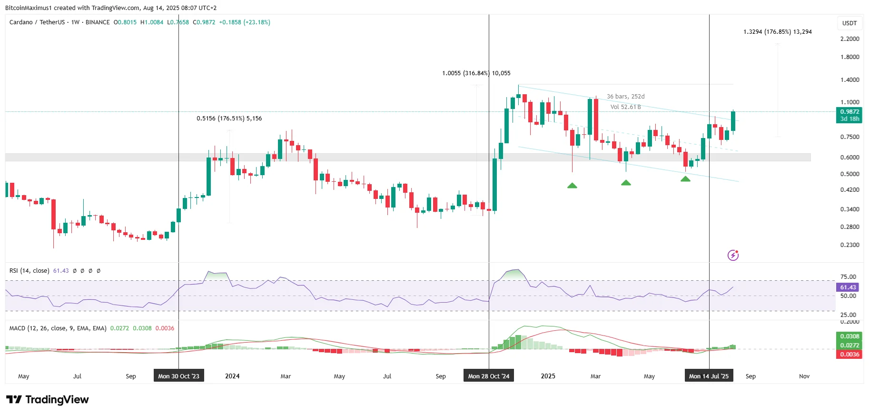Click the gray horizontal support zone band
Viewport: 869px width, 415px height.
tap(408, 157)
